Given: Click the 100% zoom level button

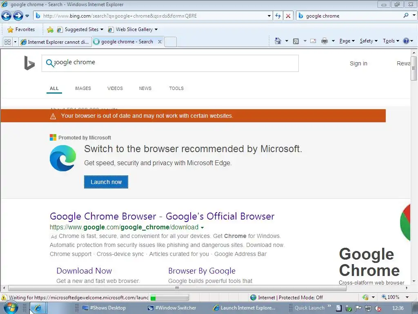Looking at the screenshot, I should pos(391,297).
